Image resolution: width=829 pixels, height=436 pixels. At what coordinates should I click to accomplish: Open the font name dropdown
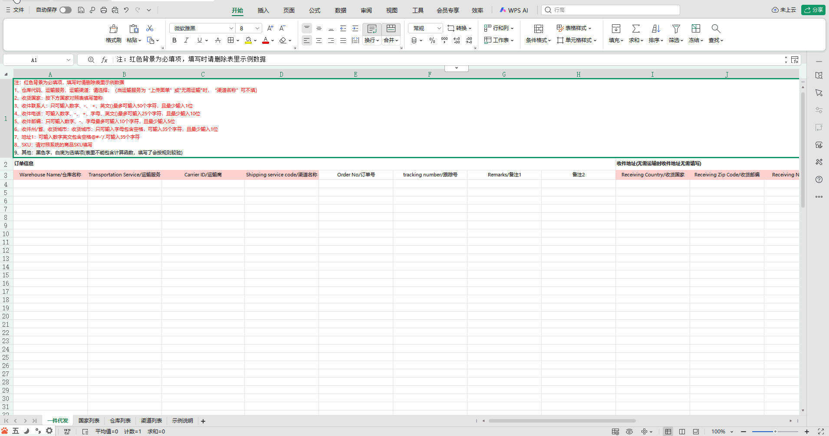(x=231, y=29)
